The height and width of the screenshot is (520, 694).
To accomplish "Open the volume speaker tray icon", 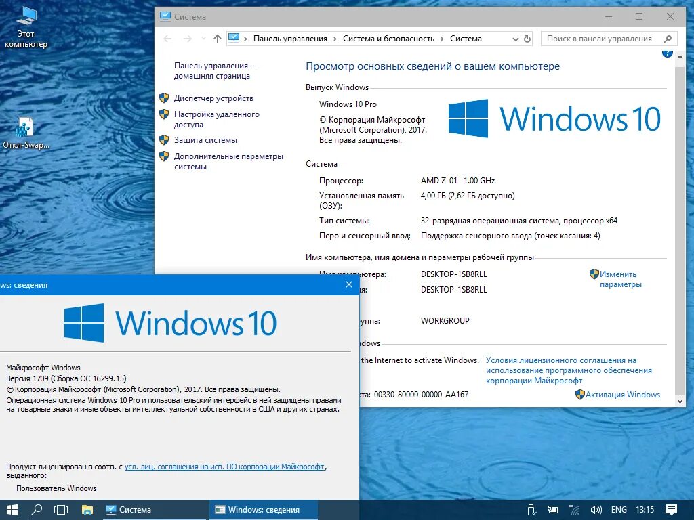I will click(596, 510).
